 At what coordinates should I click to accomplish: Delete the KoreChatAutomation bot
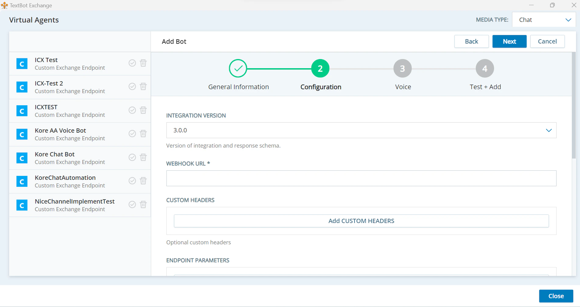click(x=143, y=181)
